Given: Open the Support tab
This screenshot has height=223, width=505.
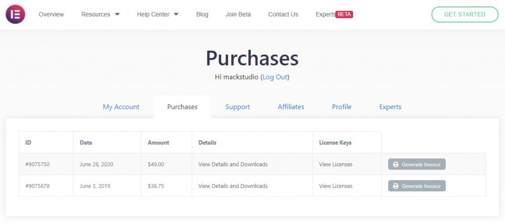Looking at the screenshot, I should coord(238,107).
